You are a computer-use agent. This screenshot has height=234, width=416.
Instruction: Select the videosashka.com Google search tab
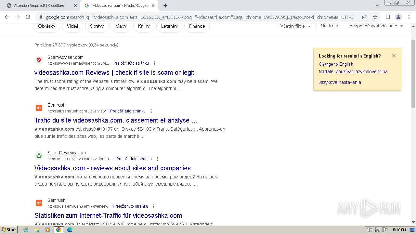119,6
